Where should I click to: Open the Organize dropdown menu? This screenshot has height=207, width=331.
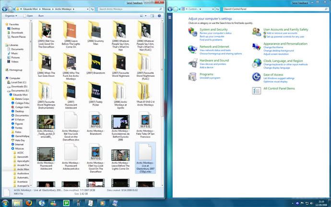point(12,15)
